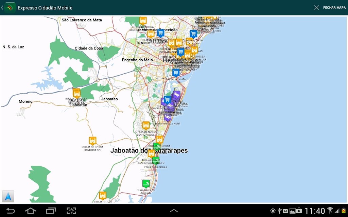Tap the blue cart marker in the hotel cluster

coord(167,100)
